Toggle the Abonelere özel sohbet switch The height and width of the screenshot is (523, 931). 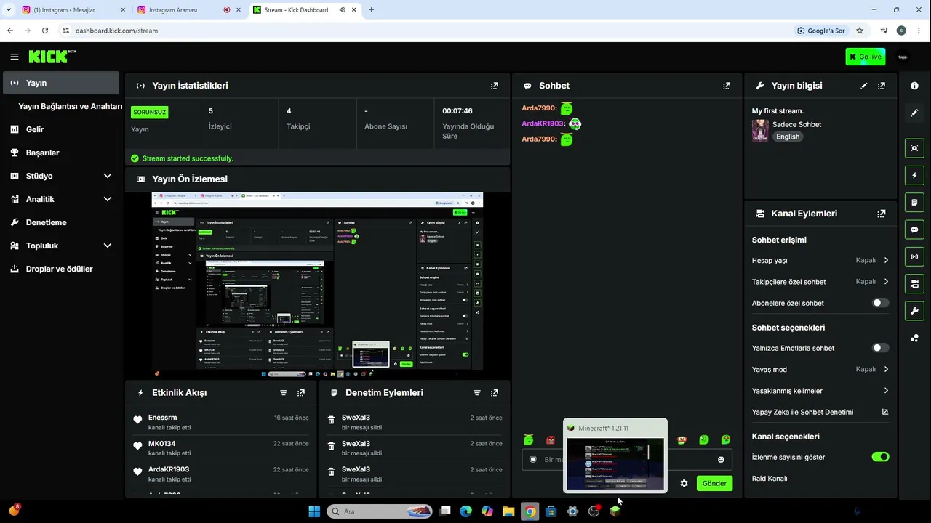[x=880, y=303]
